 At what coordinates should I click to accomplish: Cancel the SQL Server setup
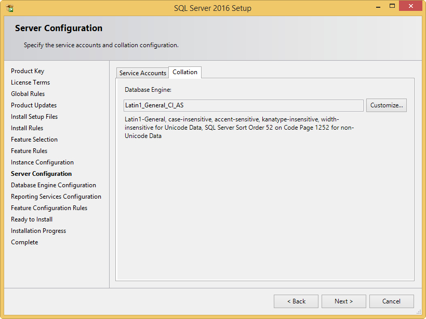click(x=392, y=301)
